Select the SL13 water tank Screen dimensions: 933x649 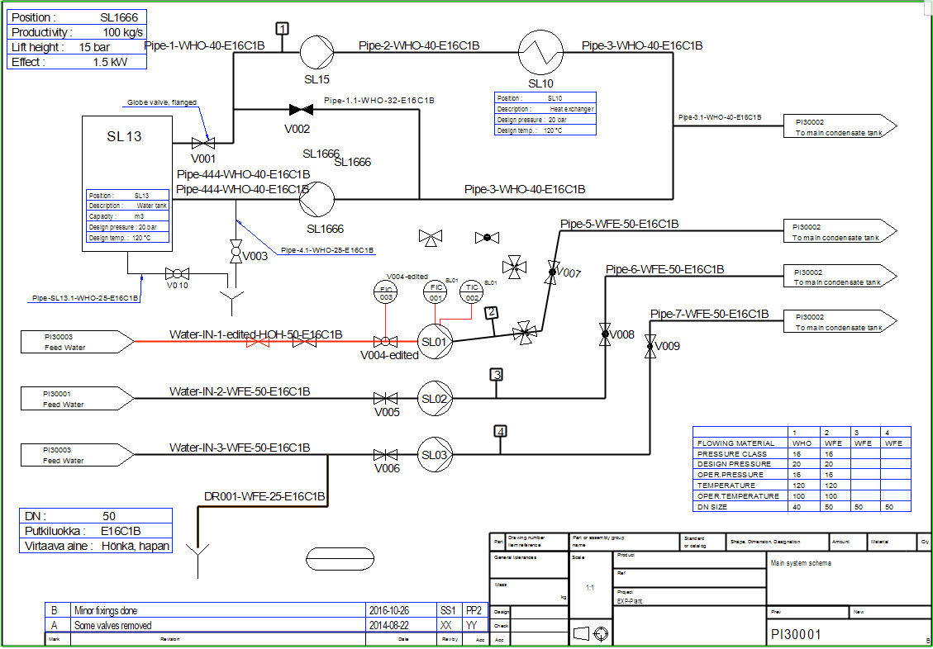127,182
